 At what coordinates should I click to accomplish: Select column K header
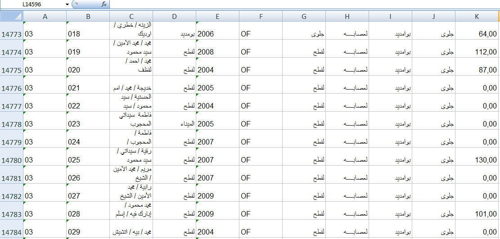click(477, 17)
